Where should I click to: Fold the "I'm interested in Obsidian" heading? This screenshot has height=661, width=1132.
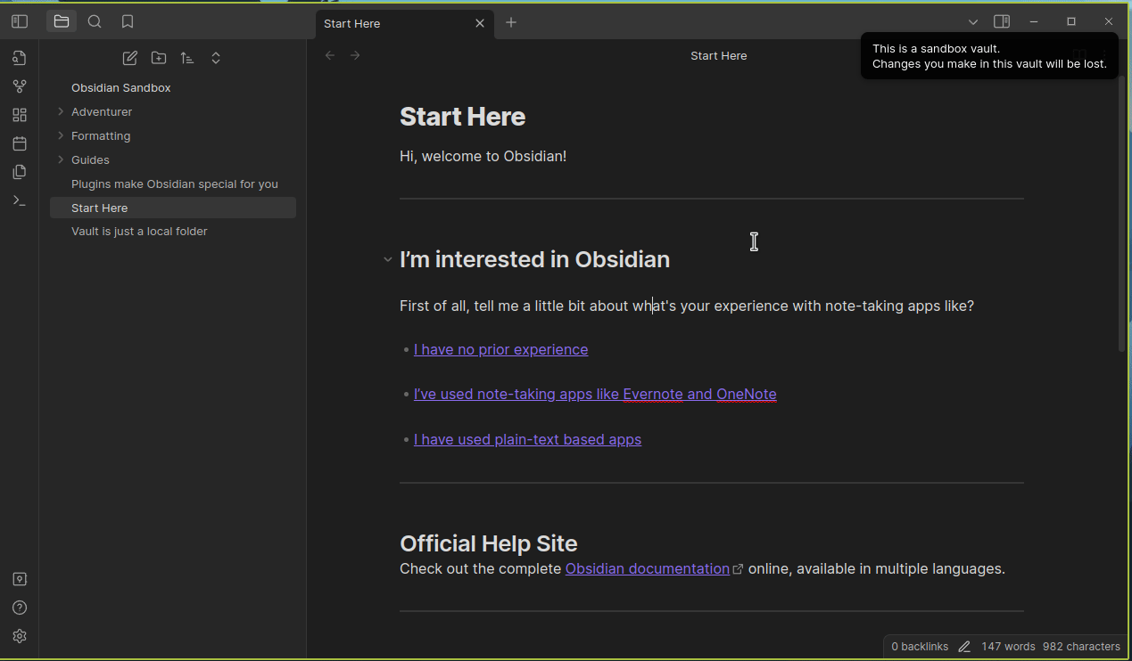click(x=387, y=260)
